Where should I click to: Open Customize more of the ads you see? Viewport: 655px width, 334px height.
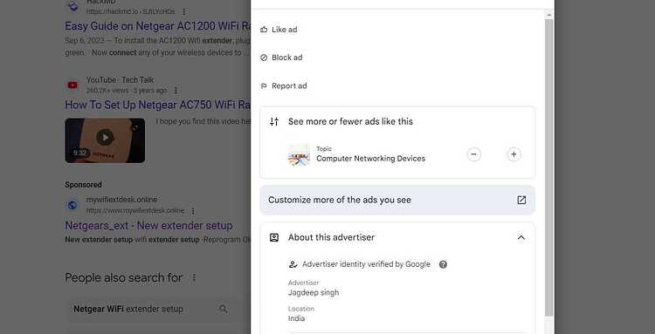(397, 201)
